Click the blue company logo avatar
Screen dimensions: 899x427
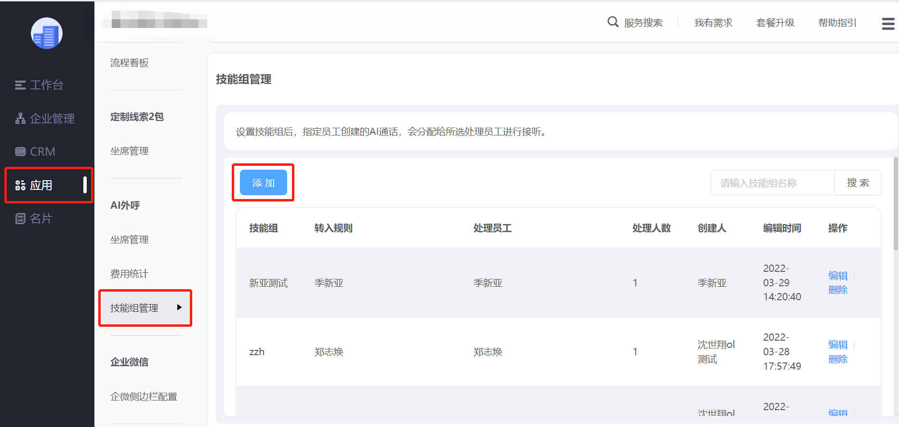point(47,33)
